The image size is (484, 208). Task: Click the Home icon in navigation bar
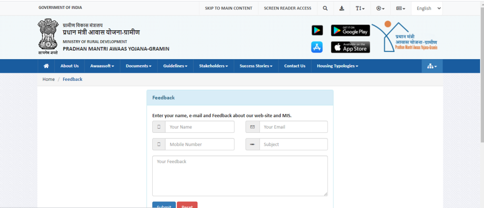(46, 66)
